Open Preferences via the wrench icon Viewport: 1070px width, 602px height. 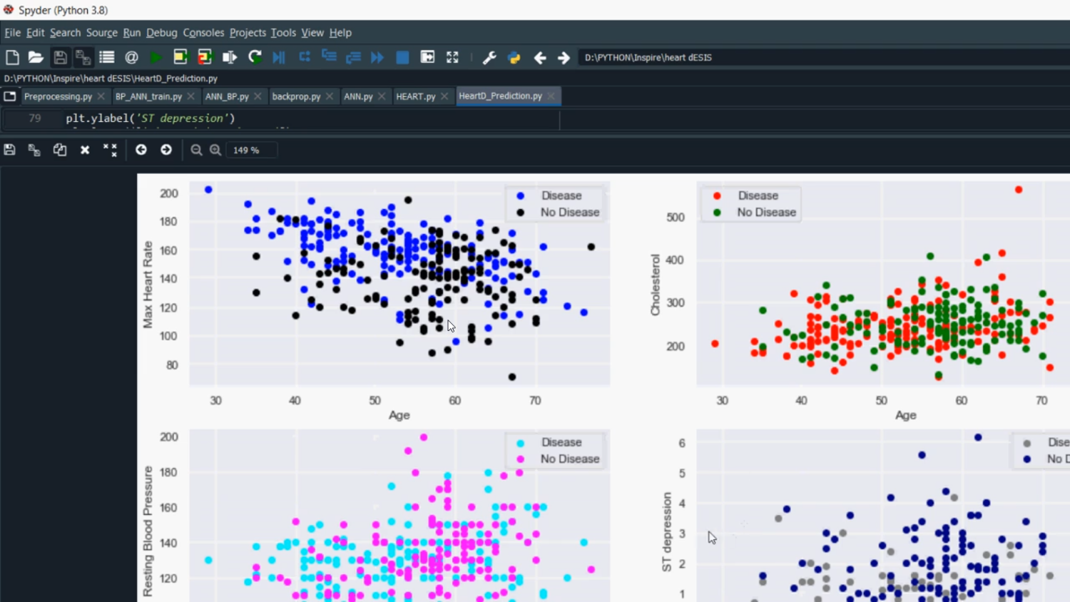489,58
